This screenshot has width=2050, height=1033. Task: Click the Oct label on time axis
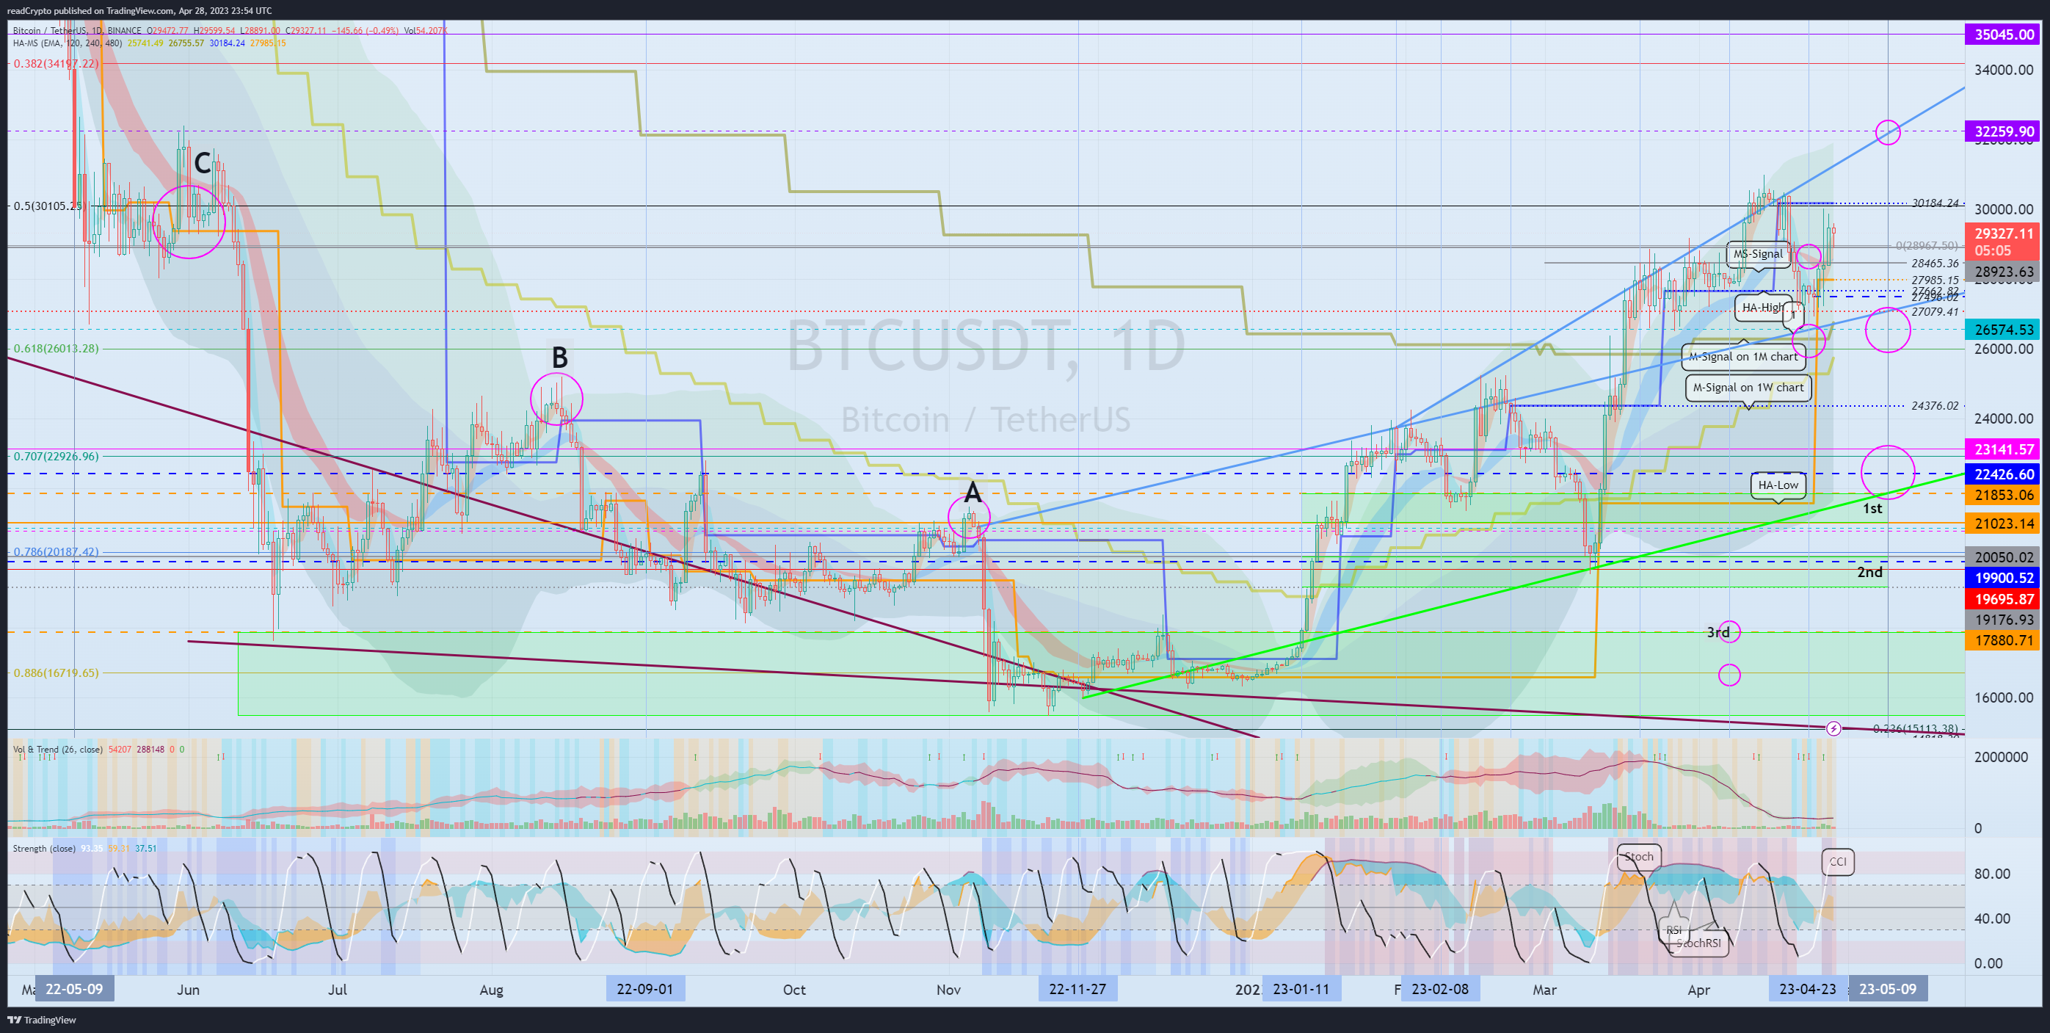click(x=794, y=990)
